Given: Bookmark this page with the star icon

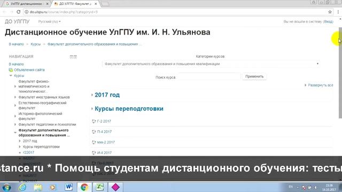Looking at the screenshot, I should [330, 12].
